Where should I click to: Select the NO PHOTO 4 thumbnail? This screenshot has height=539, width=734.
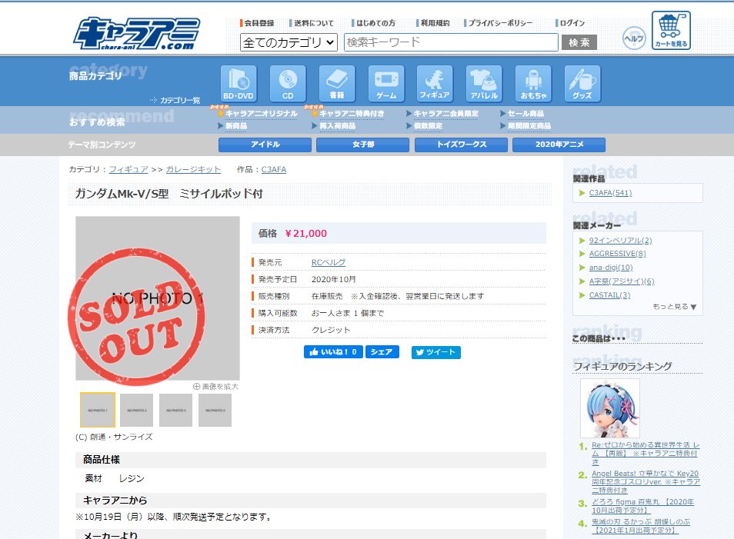point(215,411)
